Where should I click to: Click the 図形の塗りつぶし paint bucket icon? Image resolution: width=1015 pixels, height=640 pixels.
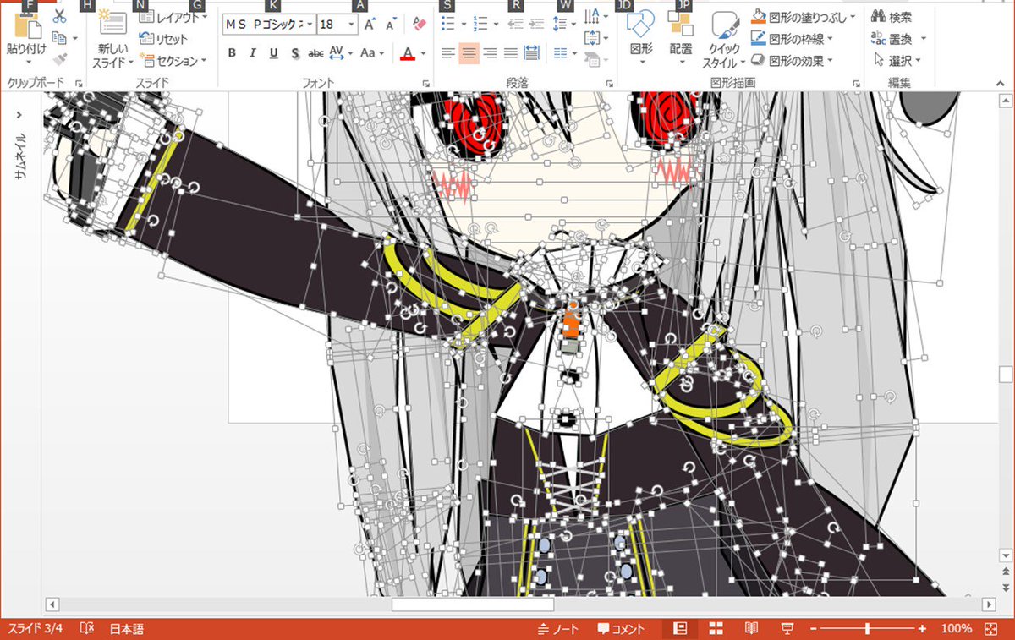(x=759, y=17)
